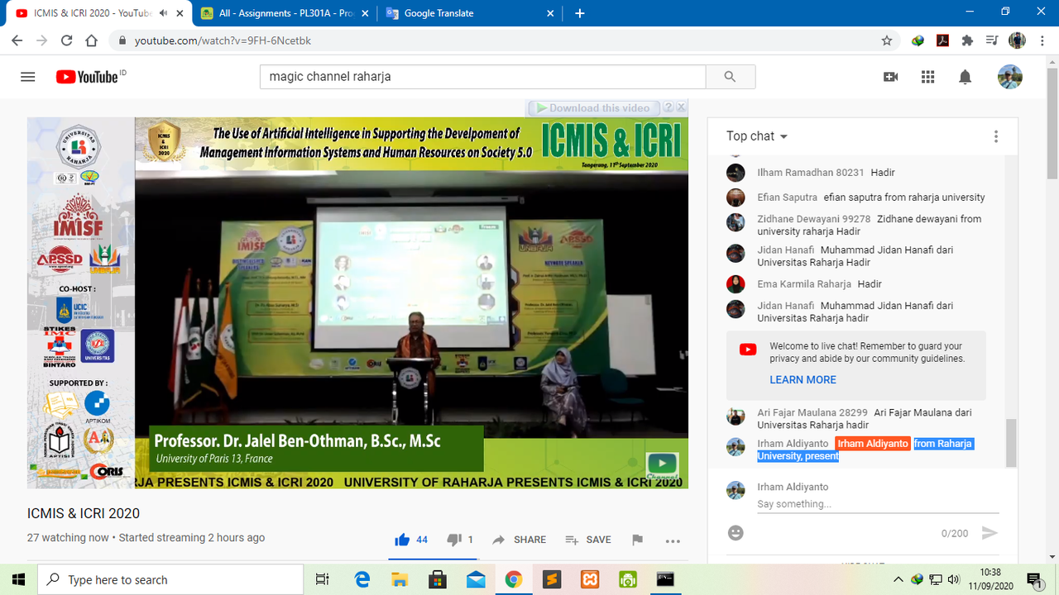The image size is (1059, 595).
Task: Switch to the Google Translate tab
Action: 467,13
